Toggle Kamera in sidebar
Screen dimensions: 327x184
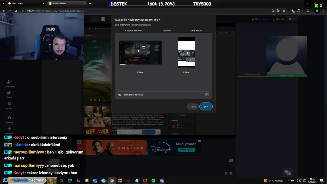pyautogui.click(x=9, y=120)
